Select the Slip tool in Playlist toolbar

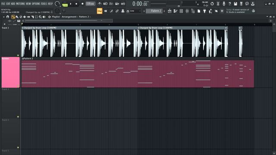[28, 17]
